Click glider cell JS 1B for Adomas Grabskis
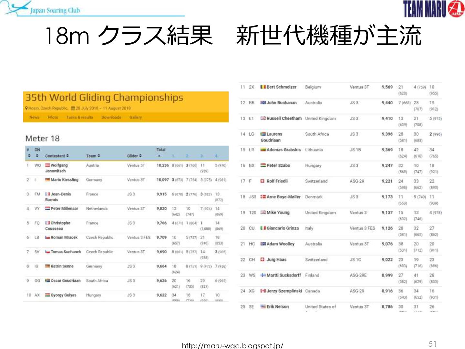 pos(355,150)
